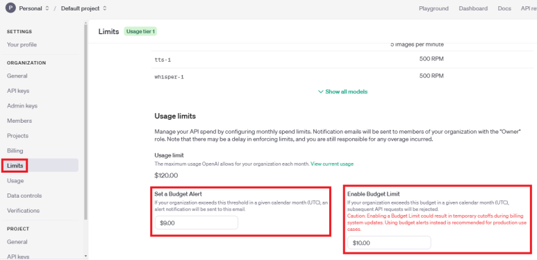Click the sidebar scrollbar
The image size is (537, 260).
[85, 121]
